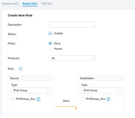This screenshot has height=118, width=135.
Task: Select the Permit policy radio button
Action: tap(50, 49)
